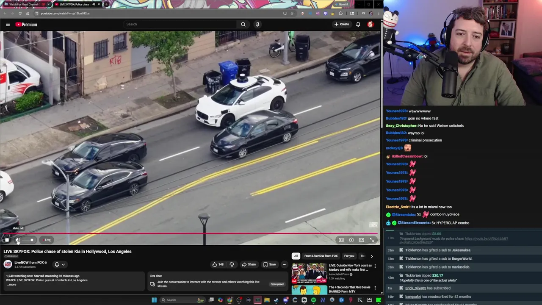Enter fullscreen in video player
Viewport: 542px width, 305px height.
[372, 240]
